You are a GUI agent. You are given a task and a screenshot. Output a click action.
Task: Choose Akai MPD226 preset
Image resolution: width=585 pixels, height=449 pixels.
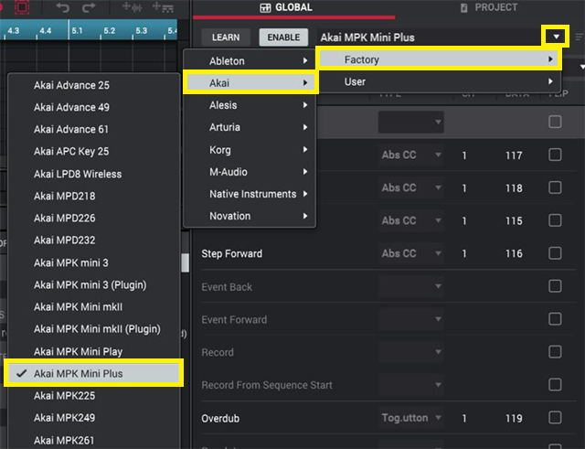[x=93, y=218]
